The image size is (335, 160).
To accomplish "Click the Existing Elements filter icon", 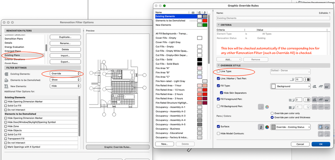I will click(7, 73).
